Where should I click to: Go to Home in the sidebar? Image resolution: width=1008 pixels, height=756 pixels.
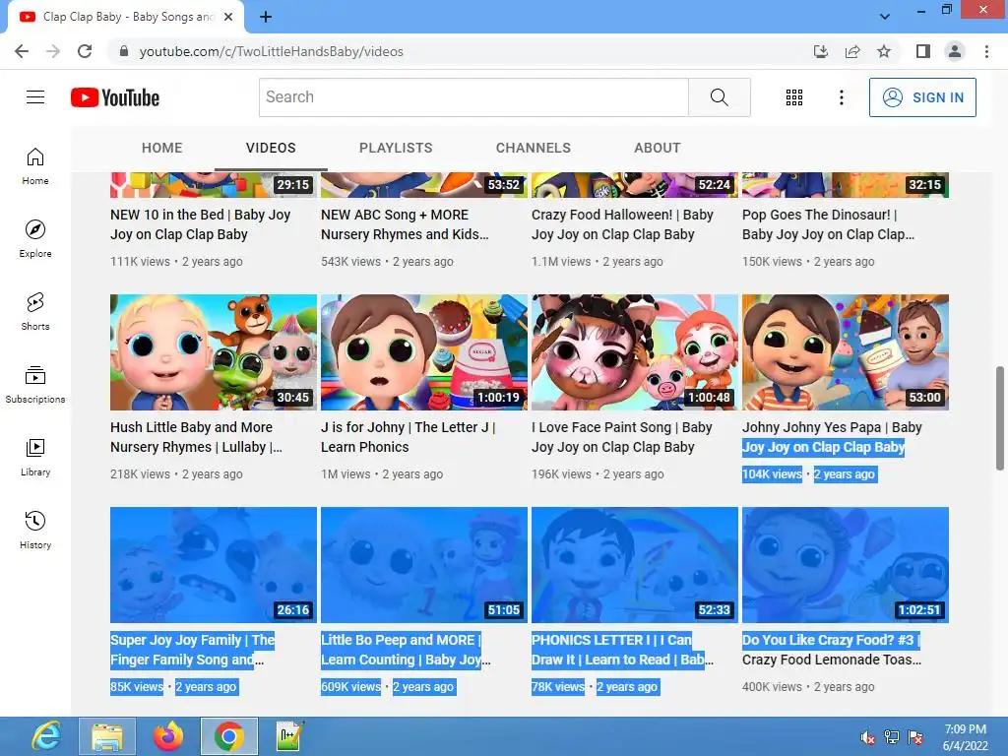(x=35, y=165)
